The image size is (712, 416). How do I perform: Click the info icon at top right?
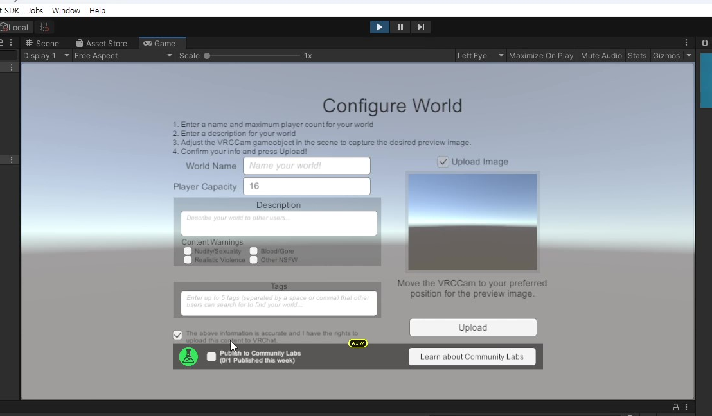click(705, 43)
